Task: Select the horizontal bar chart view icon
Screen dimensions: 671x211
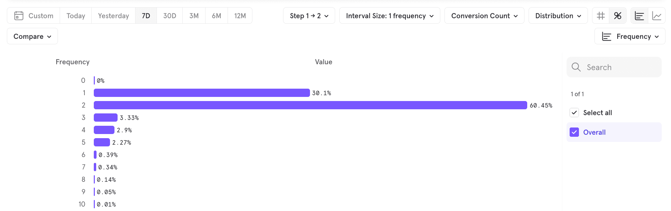Action: click(x=639, y=16)
